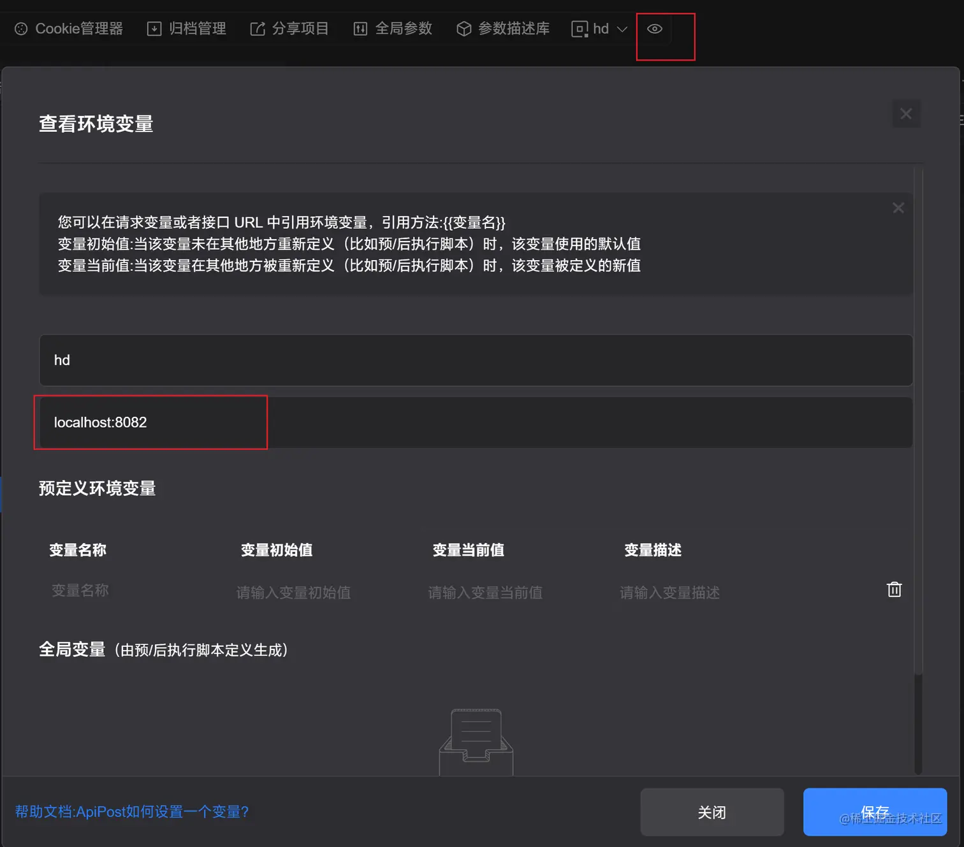This screenshot has height=847, width=964.
Task: Close the 查看环境变量 dialog with the X
Action: [x=906, y=113]
